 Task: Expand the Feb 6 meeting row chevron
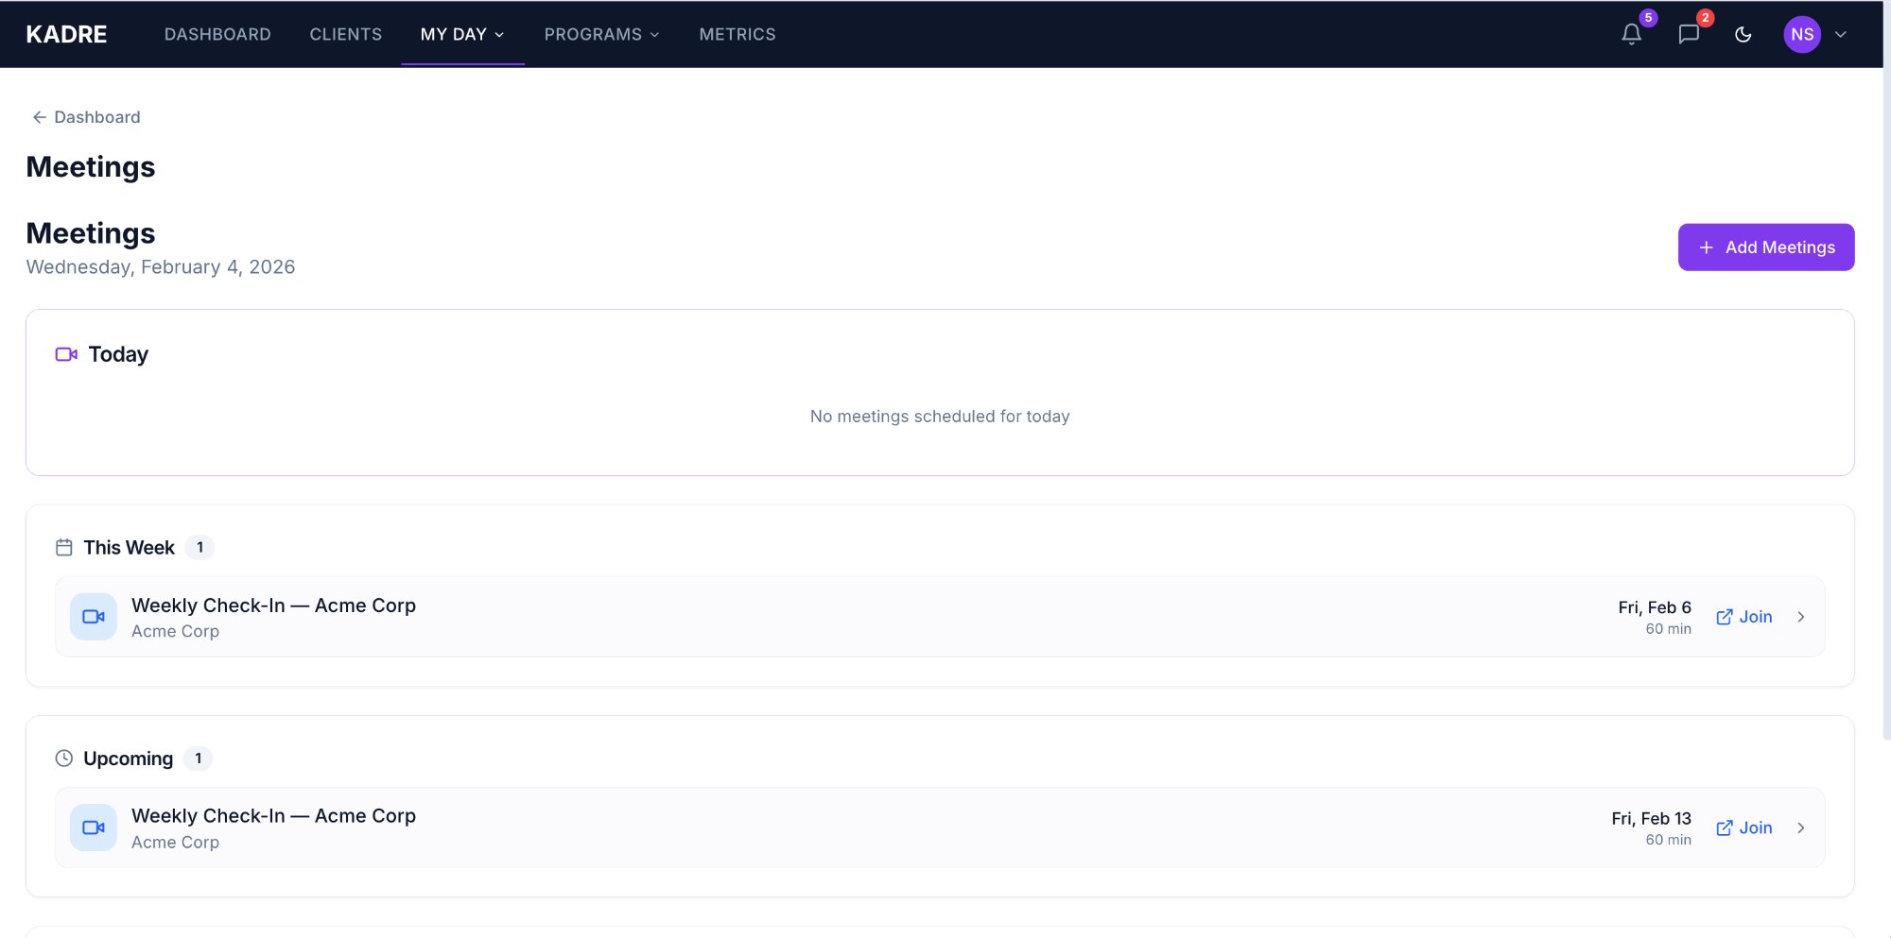(x=1801, y=617)
